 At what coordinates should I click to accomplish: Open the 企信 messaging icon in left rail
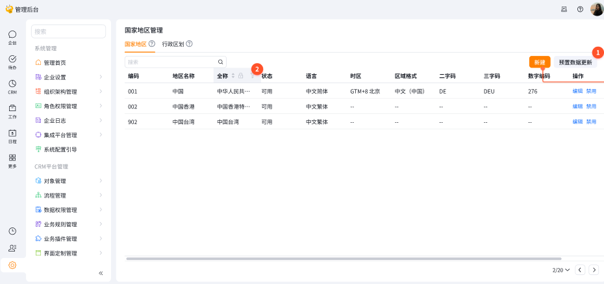[12, 36]
